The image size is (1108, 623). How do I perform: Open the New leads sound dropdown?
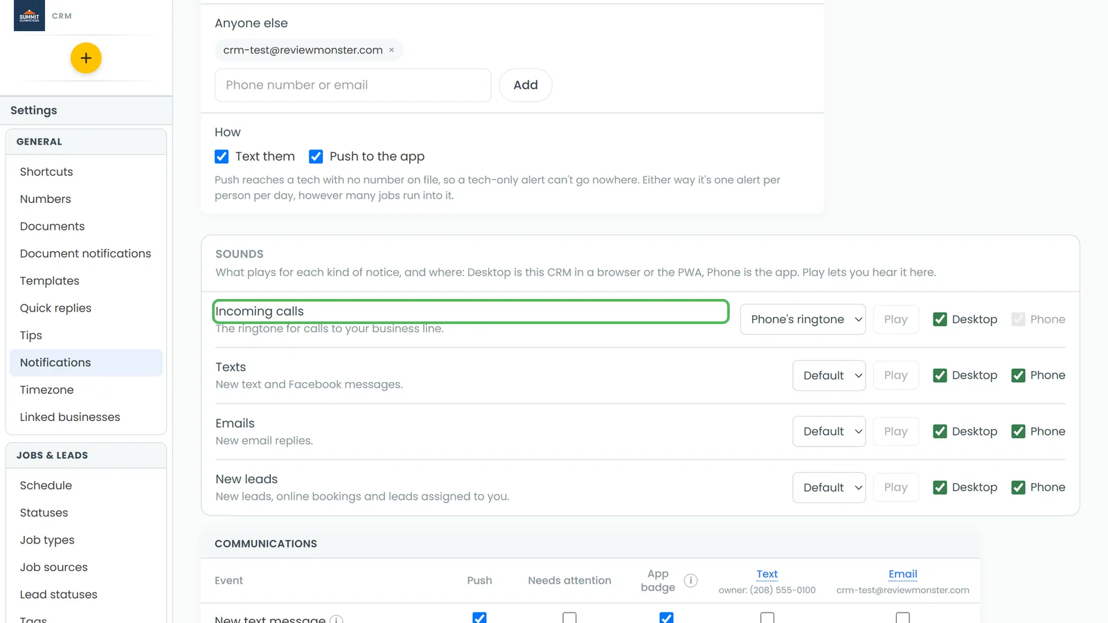(829, 487)
